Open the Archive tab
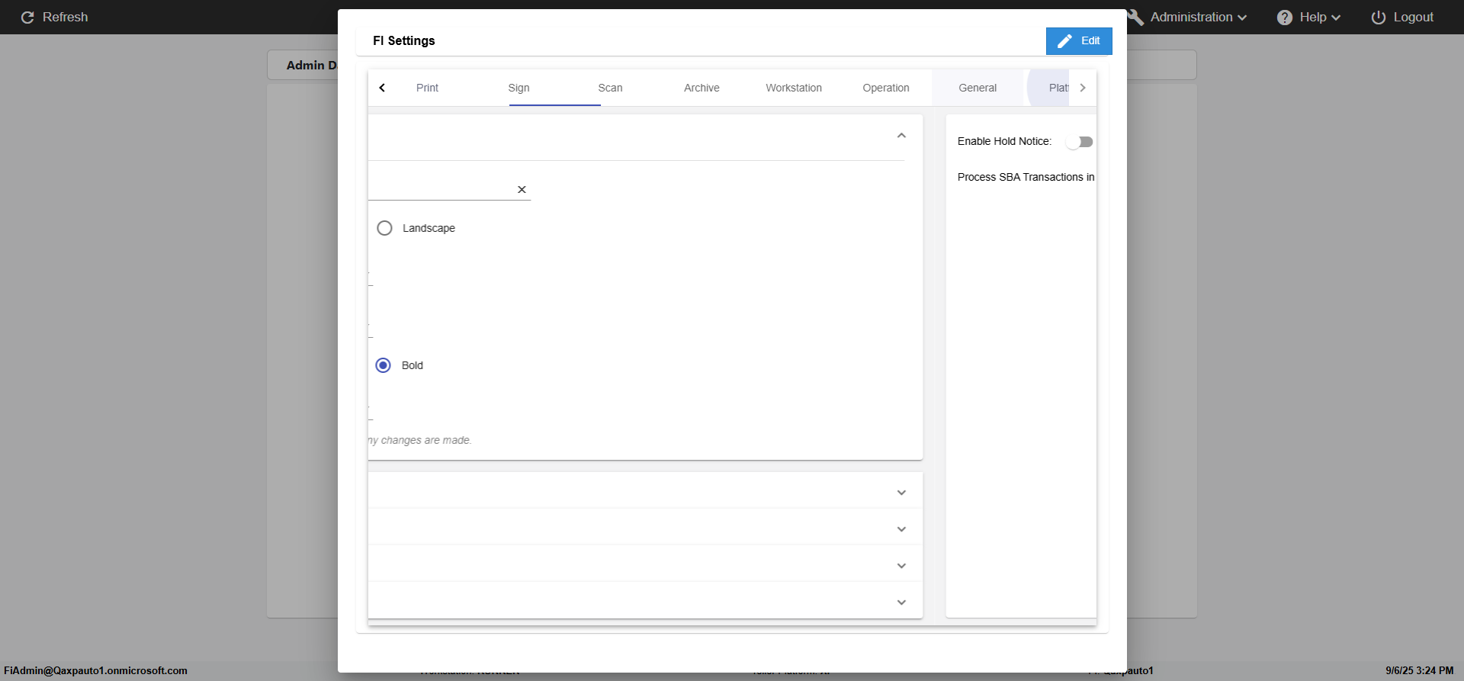This screenshot has height=681, width=1464. pos(701,88)
